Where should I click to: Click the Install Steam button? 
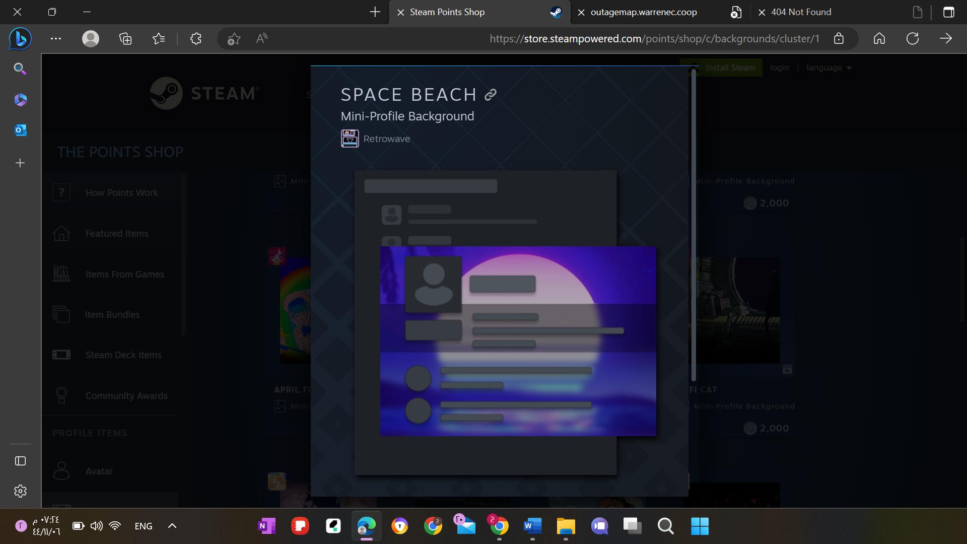click(x=721, y=67)
